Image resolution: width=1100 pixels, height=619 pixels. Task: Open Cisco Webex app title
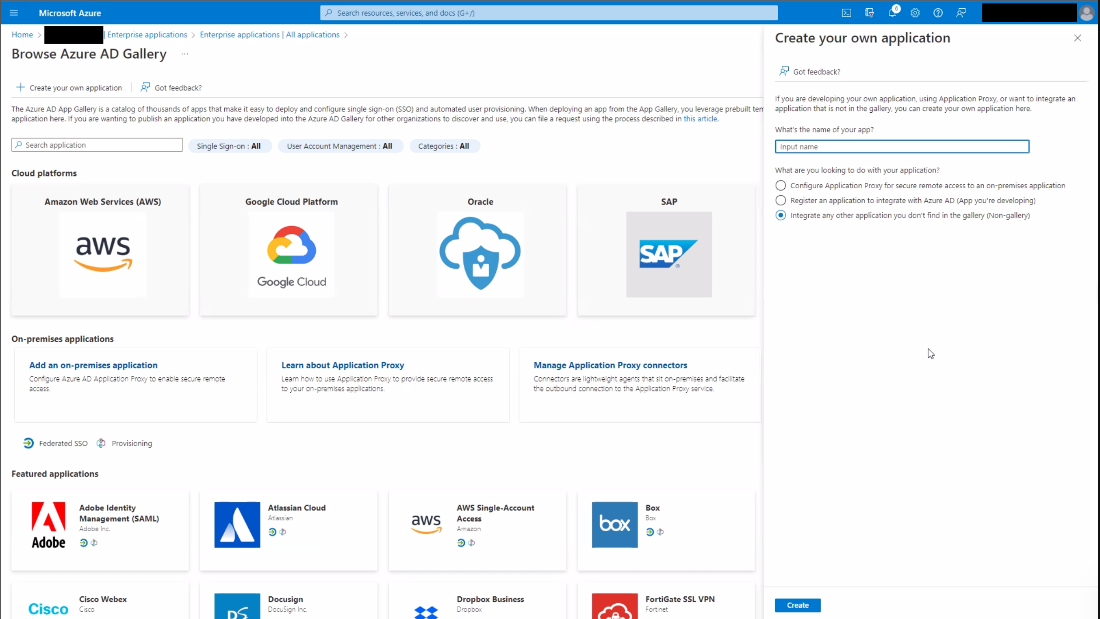coord(103,599)
